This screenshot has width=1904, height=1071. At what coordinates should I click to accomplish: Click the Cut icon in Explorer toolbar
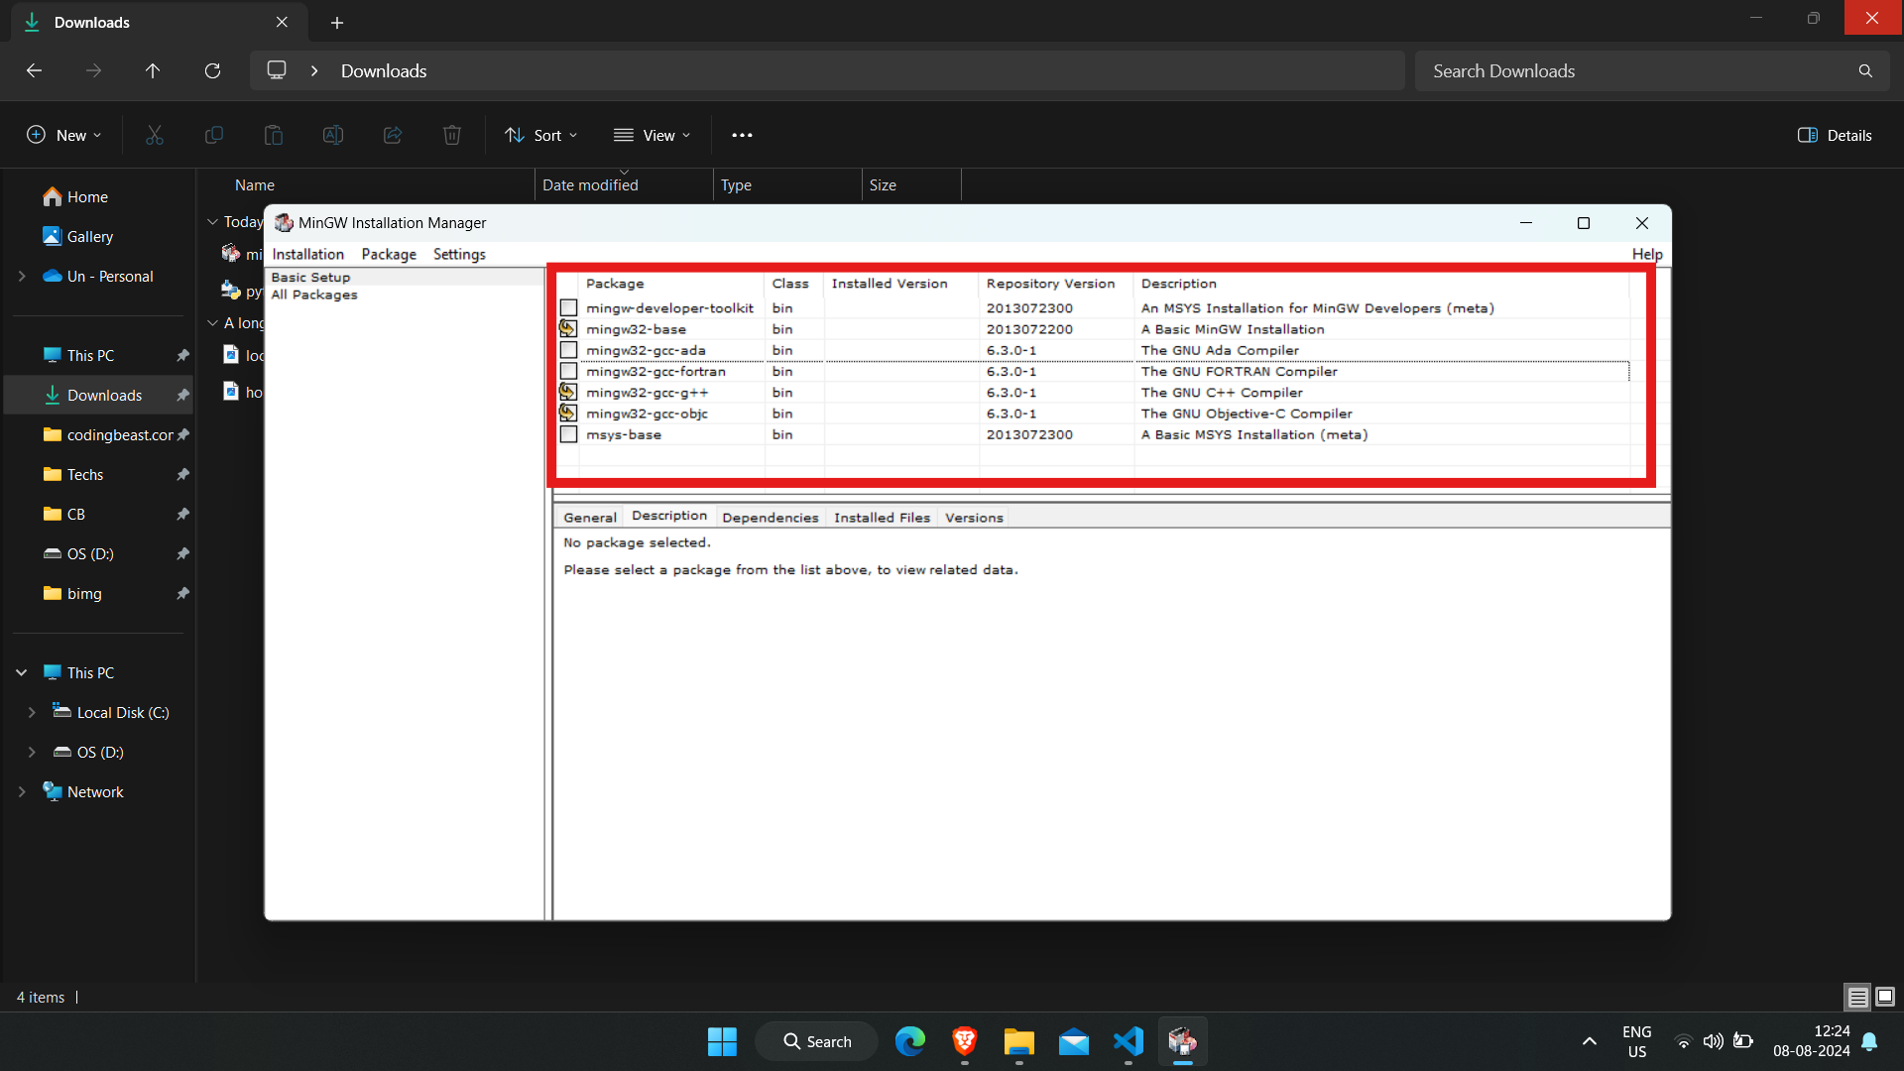155,135
